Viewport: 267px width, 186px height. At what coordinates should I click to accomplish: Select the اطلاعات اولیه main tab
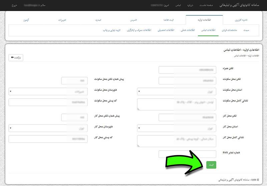pos(204,20)
